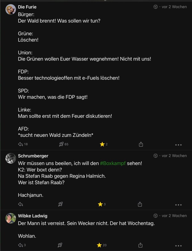This screenshot has width=192, height=251.
Task: Toggle favorite star on Die Furie's post
Action: (102, 144)
